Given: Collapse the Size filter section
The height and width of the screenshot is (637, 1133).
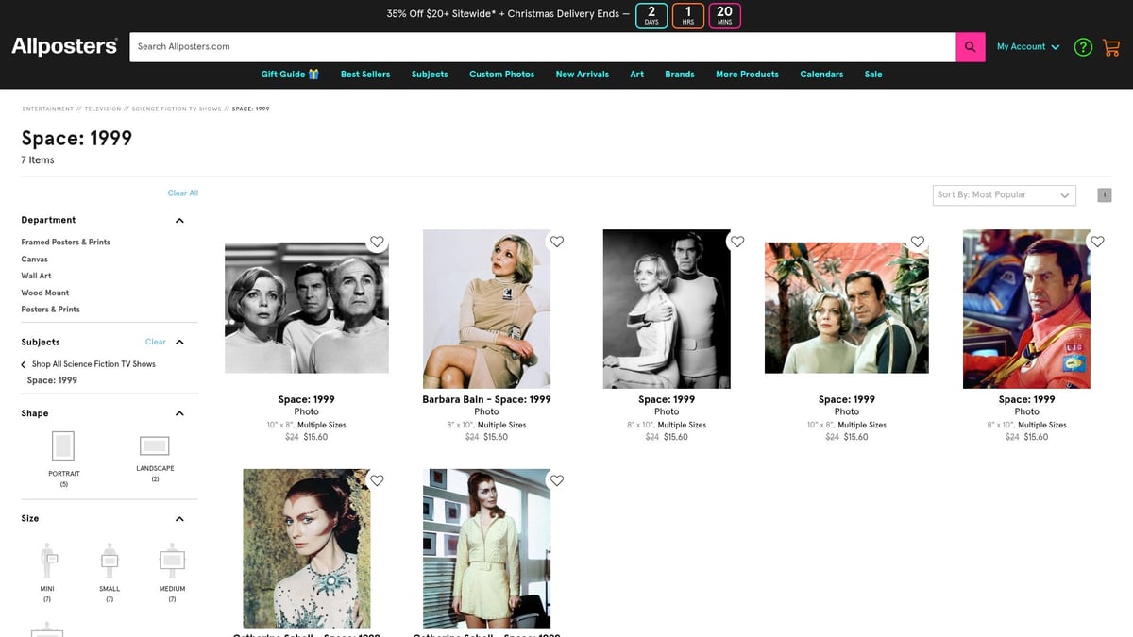Looking at the screenshot, I should [x=179, y=519].
